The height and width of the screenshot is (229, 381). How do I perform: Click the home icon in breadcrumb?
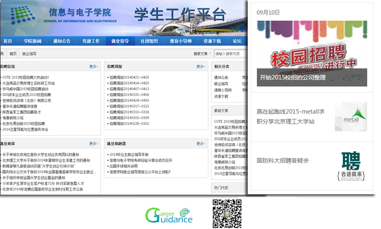point(3,54)
